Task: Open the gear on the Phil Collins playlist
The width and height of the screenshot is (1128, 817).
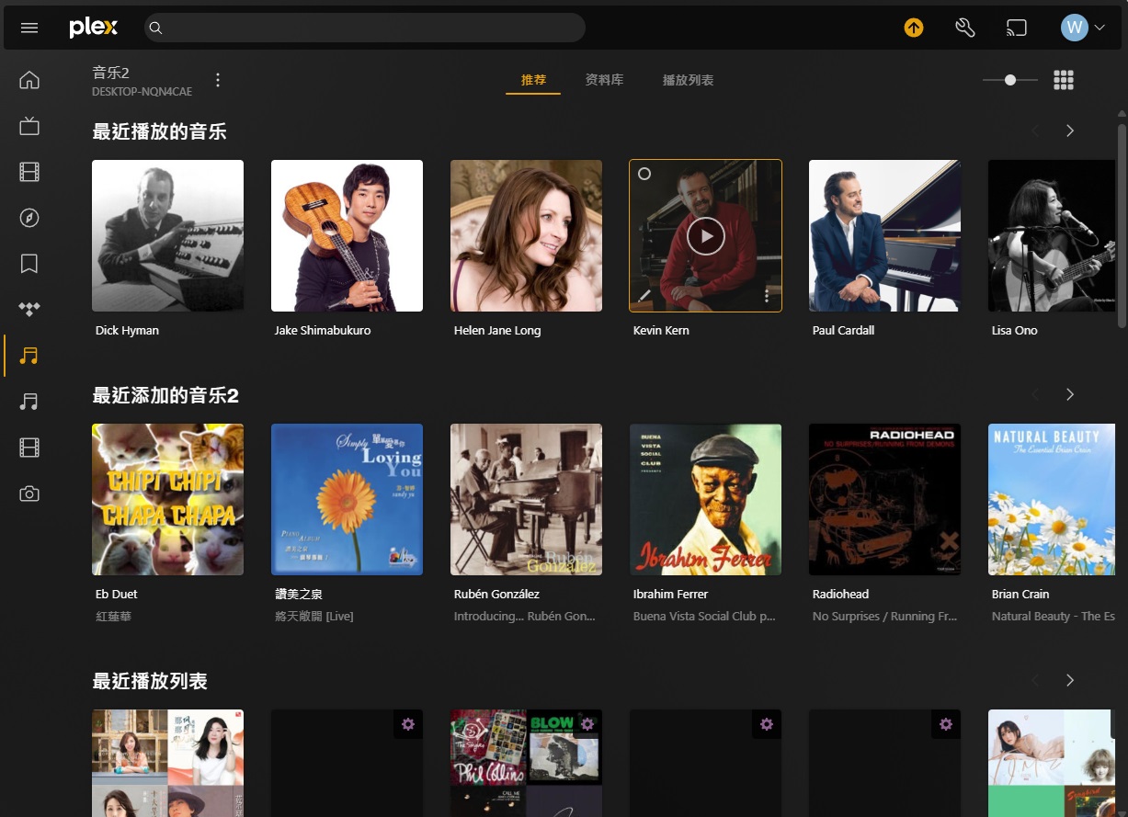Action: coord(587,724)
